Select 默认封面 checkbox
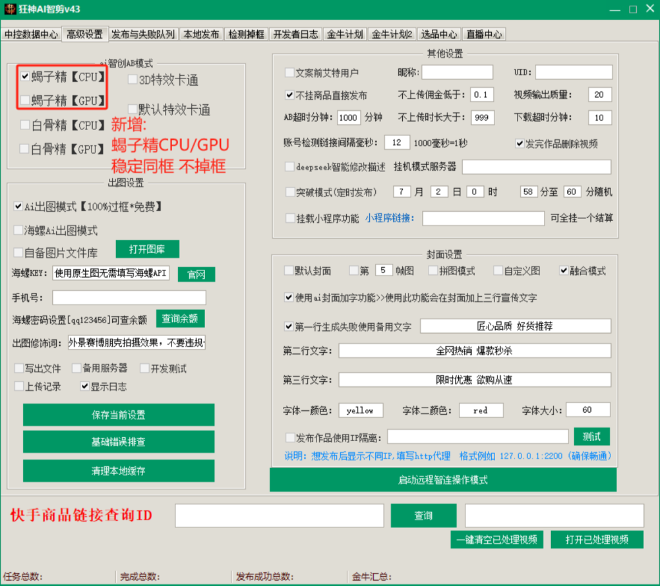 289,270
